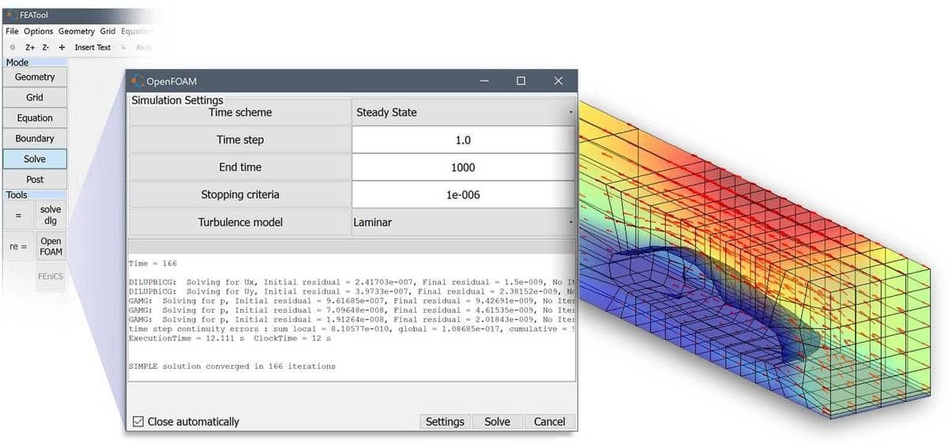948x447 pixels.
Task: Select the Solve mode button
Action: pos(35,160)
